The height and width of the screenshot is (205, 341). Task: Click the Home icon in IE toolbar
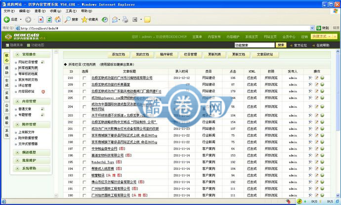coord(58,20)
